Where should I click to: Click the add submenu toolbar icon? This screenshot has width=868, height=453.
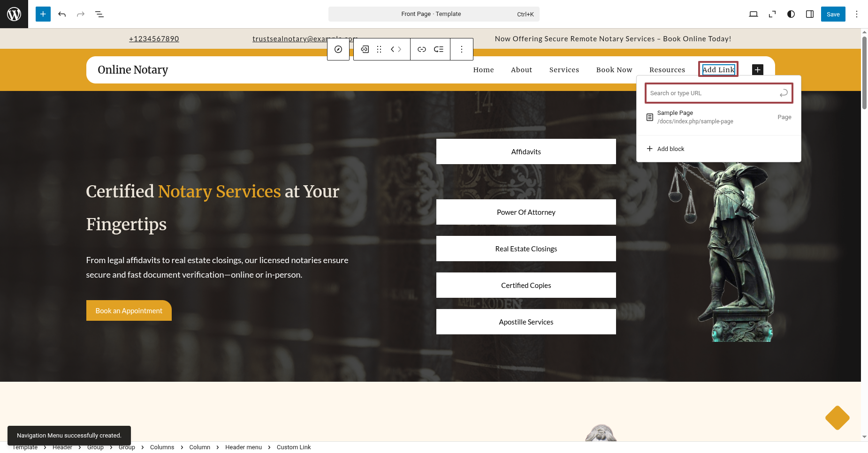click(x=439, y=49)
